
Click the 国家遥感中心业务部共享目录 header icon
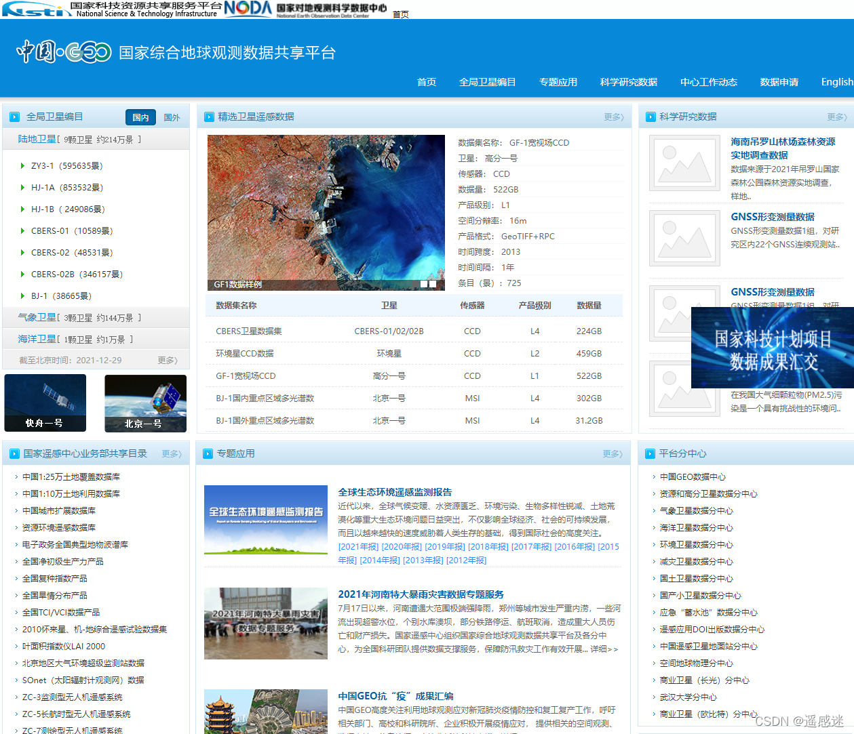pos(15,454)
